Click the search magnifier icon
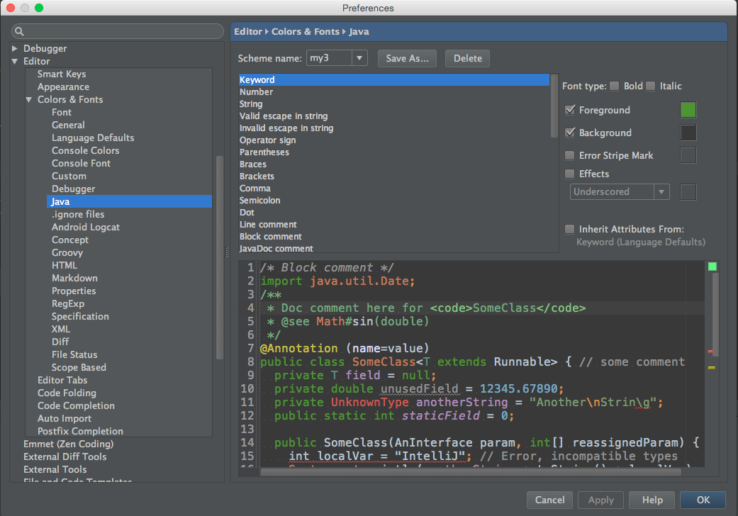 (x=19, y=32)
